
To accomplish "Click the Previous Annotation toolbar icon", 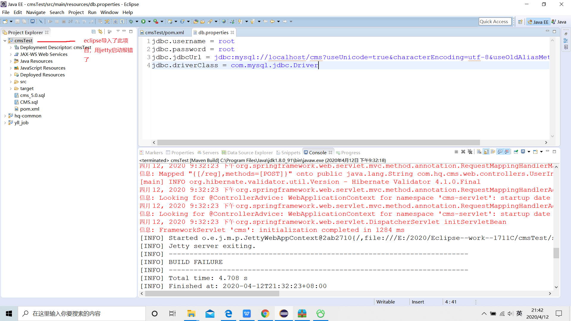I will [252, 21].
